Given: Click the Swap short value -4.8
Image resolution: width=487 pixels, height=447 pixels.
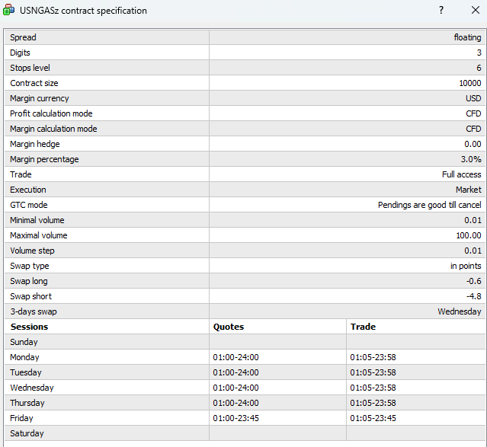Looking at the screenshot, I should 473,295.
